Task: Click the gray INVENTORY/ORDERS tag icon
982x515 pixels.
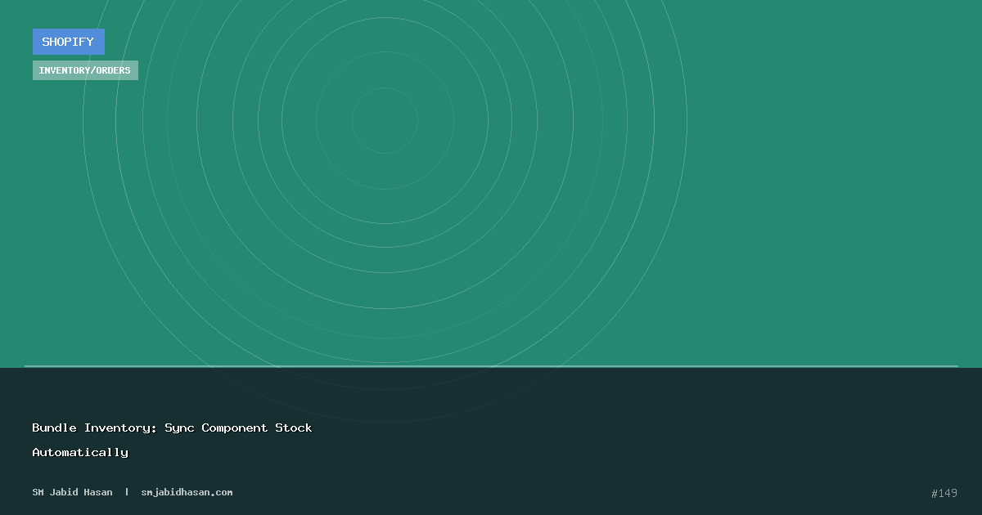Action: pyautogui.click(x=85, y=69)
